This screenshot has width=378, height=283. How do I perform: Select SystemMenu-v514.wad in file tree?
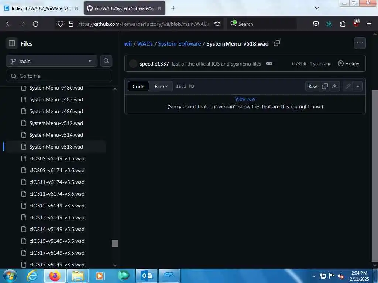click(56, 135)
